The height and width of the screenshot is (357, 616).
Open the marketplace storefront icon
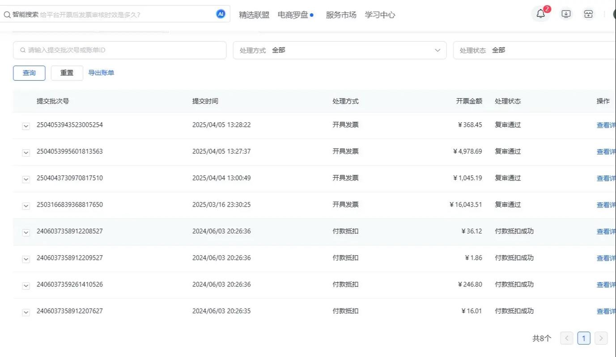pos(588,13)
